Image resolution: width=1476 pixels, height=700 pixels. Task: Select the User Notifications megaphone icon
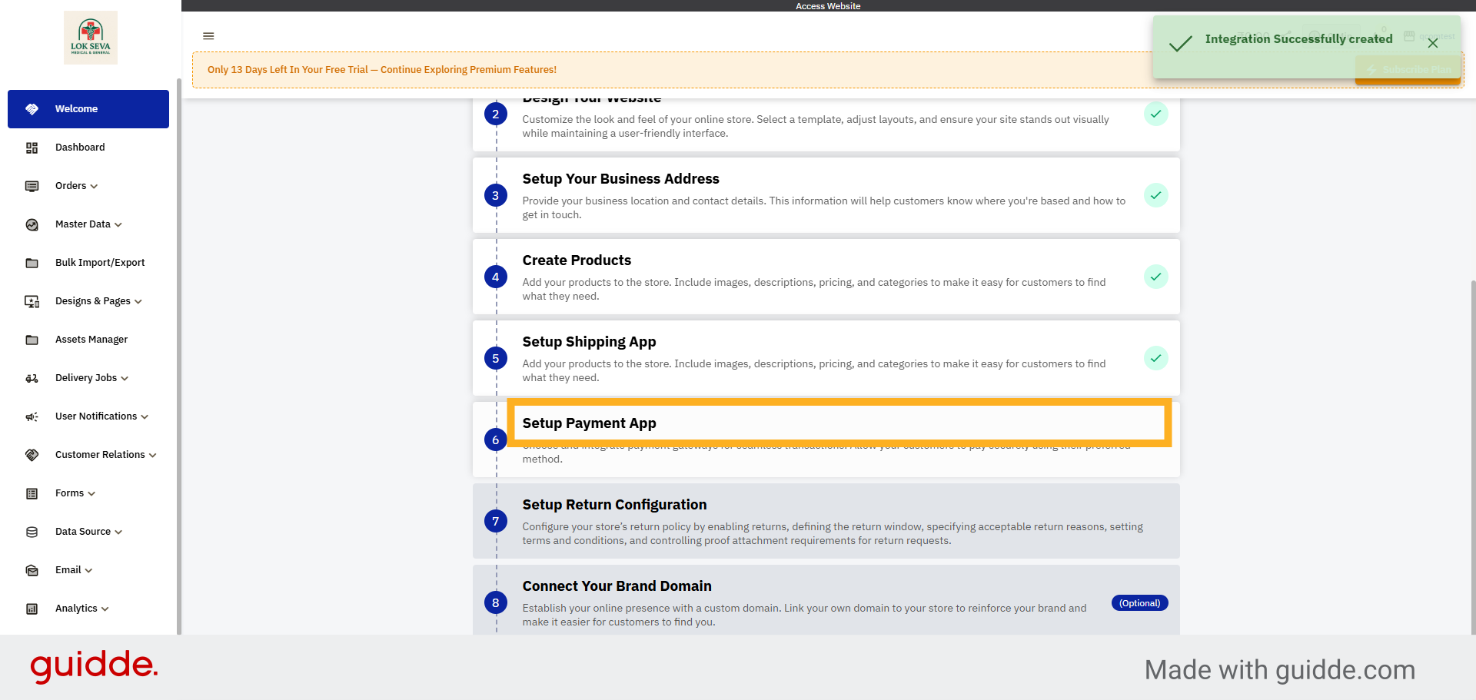point(32,416)
